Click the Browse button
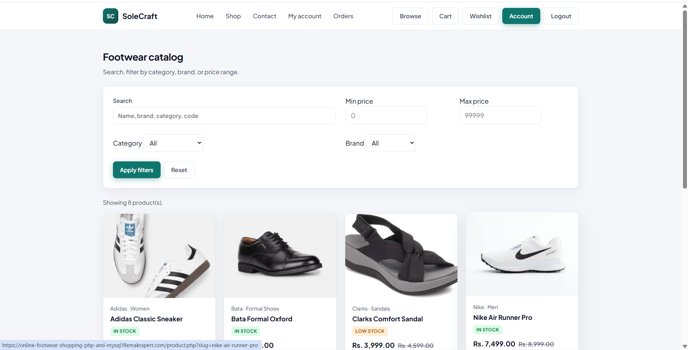 pyautogui.click(x=411, y=16)
